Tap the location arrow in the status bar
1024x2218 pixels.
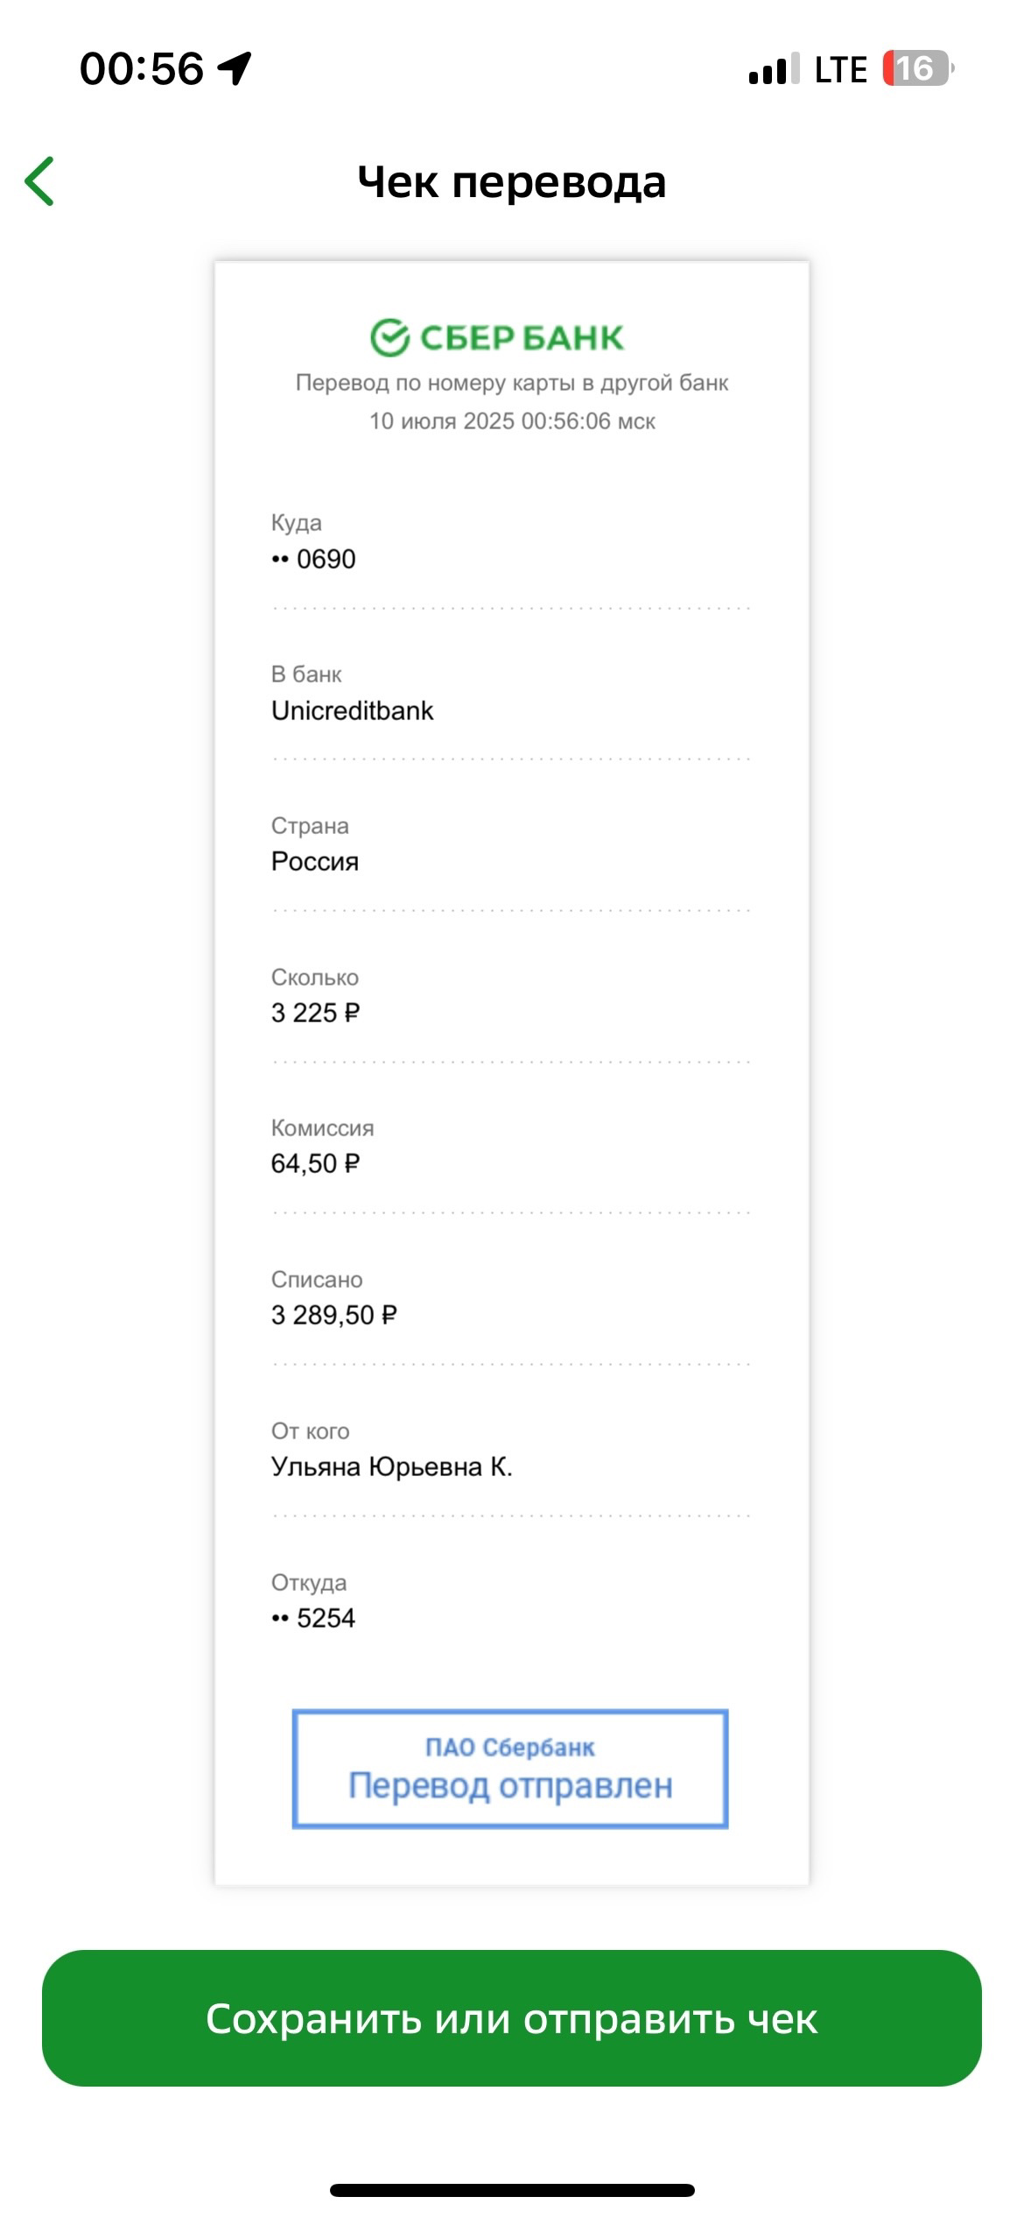click(235, 68)
